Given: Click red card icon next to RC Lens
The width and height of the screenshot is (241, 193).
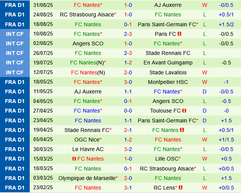Looking at the screenshot, I should click(x=180, y=188).
